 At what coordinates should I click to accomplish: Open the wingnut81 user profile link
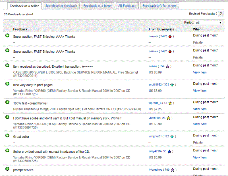coord(155,137)
